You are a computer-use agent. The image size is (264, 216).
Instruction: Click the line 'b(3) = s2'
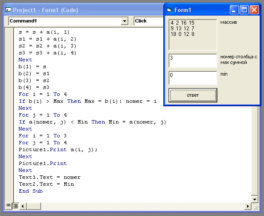[x=34, y=80]
